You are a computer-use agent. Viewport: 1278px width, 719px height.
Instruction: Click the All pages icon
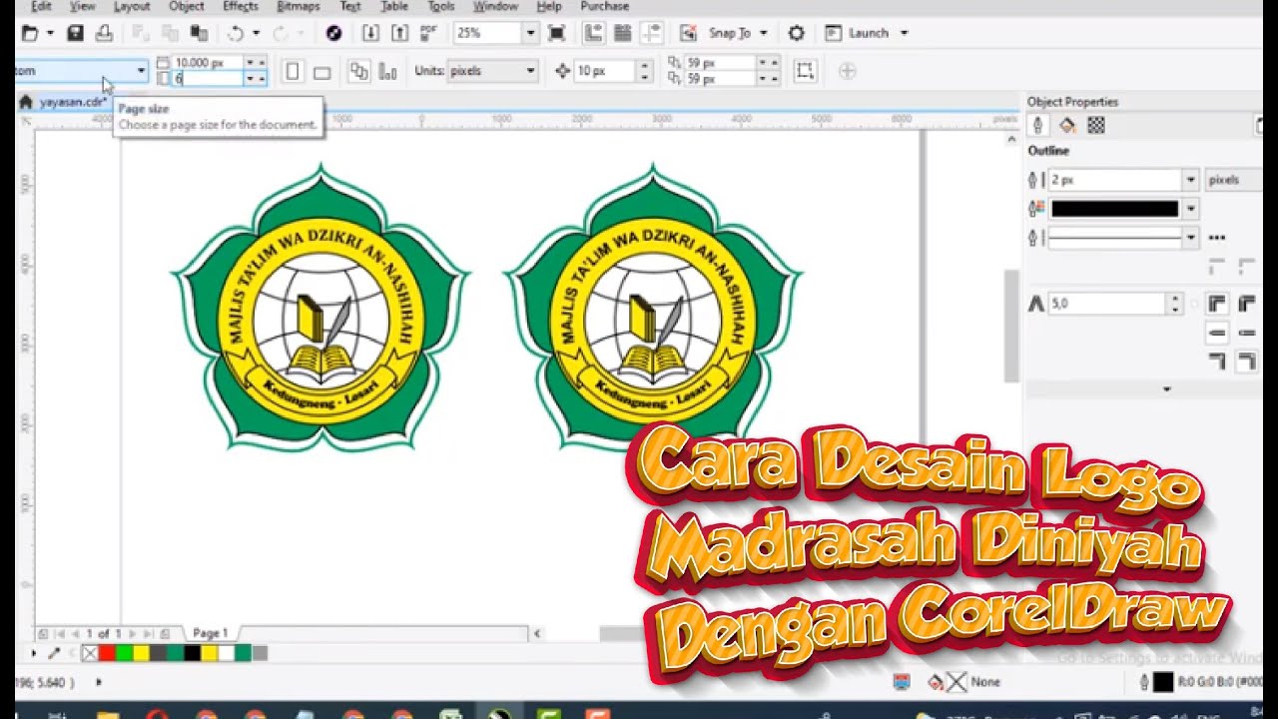pyautogui.click(x=358, y=72)
